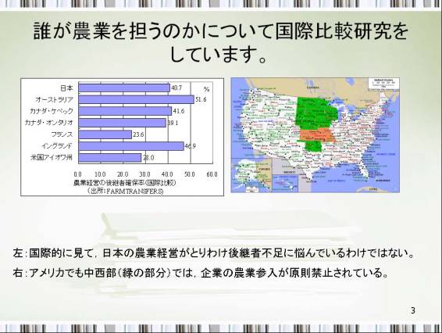Select the カナダ・ケベック bar labeled 41.6
This screenshot has width=442, height=333.
point(125,111)
